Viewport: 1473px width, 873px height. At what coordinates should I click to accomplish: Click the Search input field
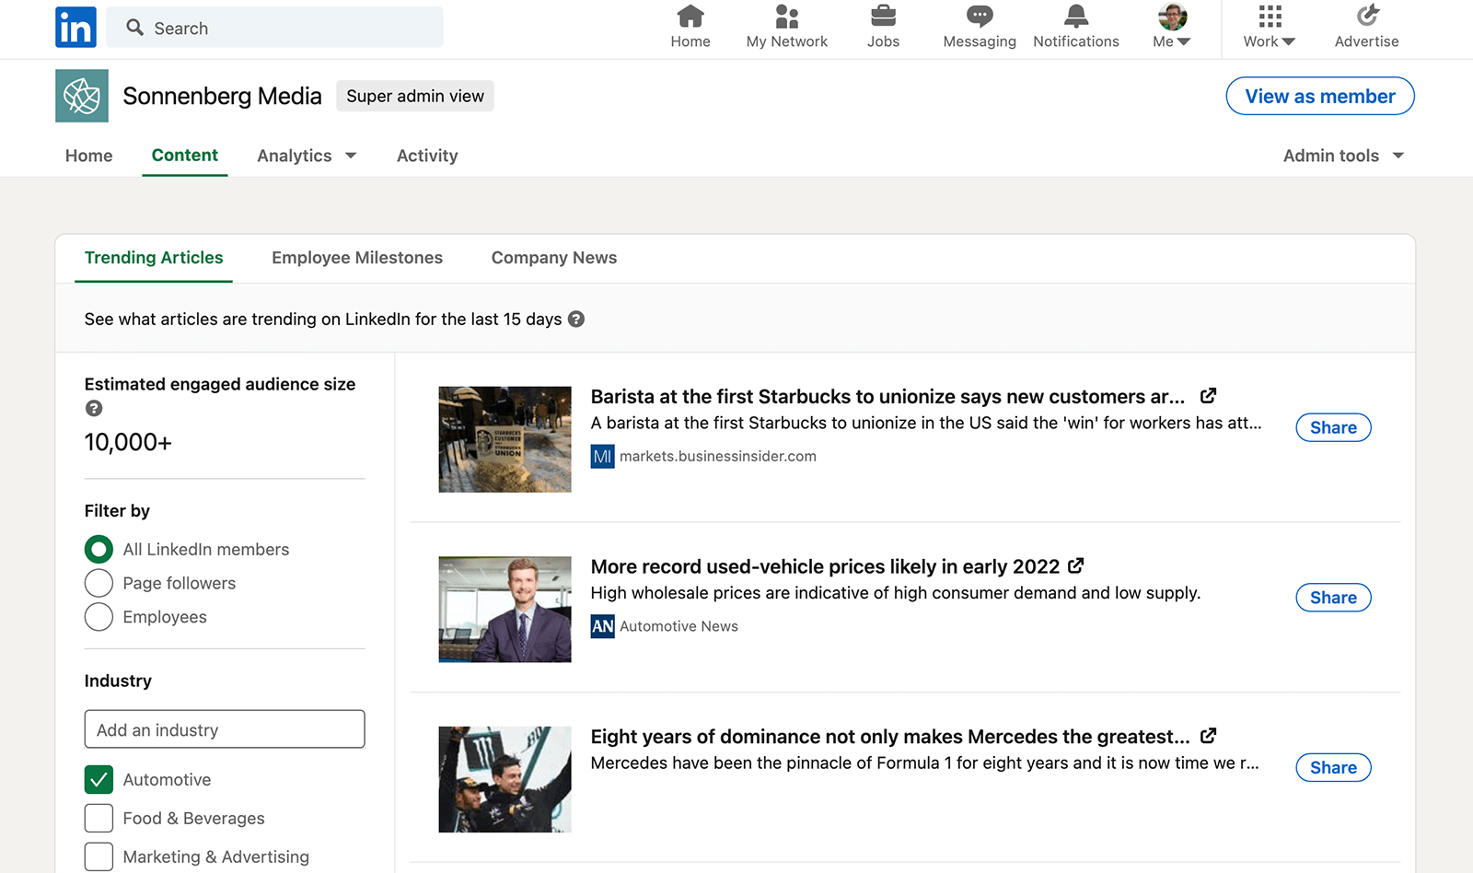click(x=274, y=28)
